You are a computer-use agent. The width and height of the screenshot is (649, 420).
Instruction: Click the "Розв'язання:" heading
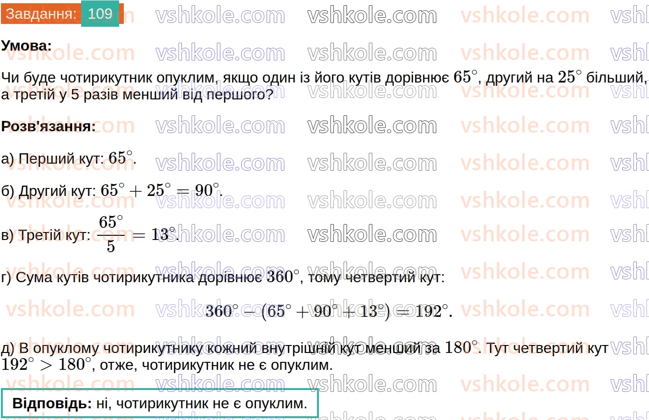point(48,126)
